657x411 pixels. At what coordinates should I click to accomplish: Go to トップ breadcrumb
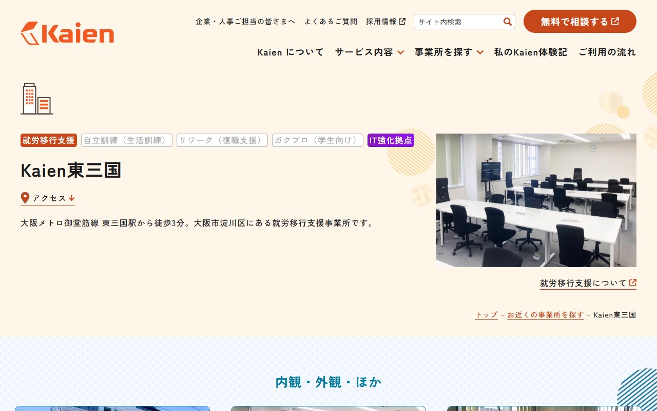click(x=486, y=315)
